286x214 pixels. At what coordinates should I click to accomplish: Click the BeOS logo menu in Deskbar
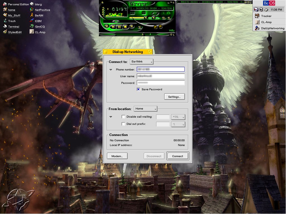[269, 3]
